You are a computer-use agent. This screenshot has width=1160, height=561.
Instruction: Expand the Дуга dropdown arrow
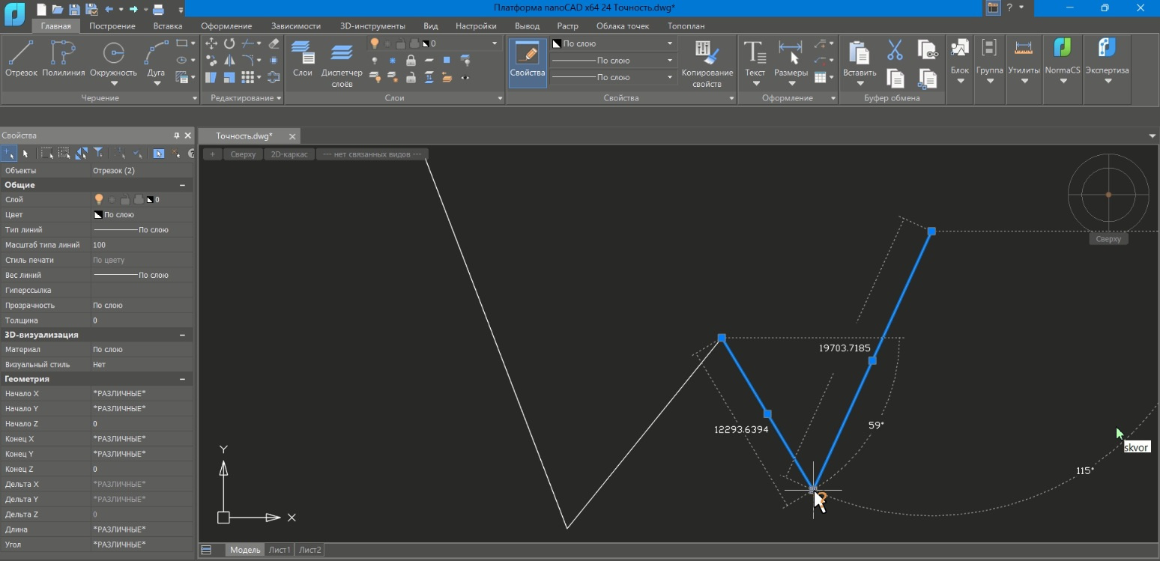[156, 82]
